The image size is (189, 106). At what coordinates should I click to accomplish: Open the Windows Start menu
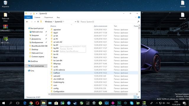point(4,103)
